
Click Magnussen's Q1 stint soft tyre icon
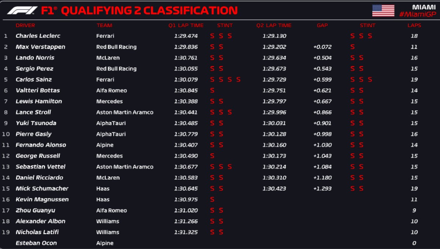(x=212, y=199)
